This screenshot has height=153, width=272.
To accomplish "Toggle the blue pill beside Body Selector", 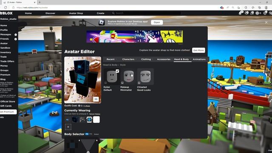I will coord(87,134).
